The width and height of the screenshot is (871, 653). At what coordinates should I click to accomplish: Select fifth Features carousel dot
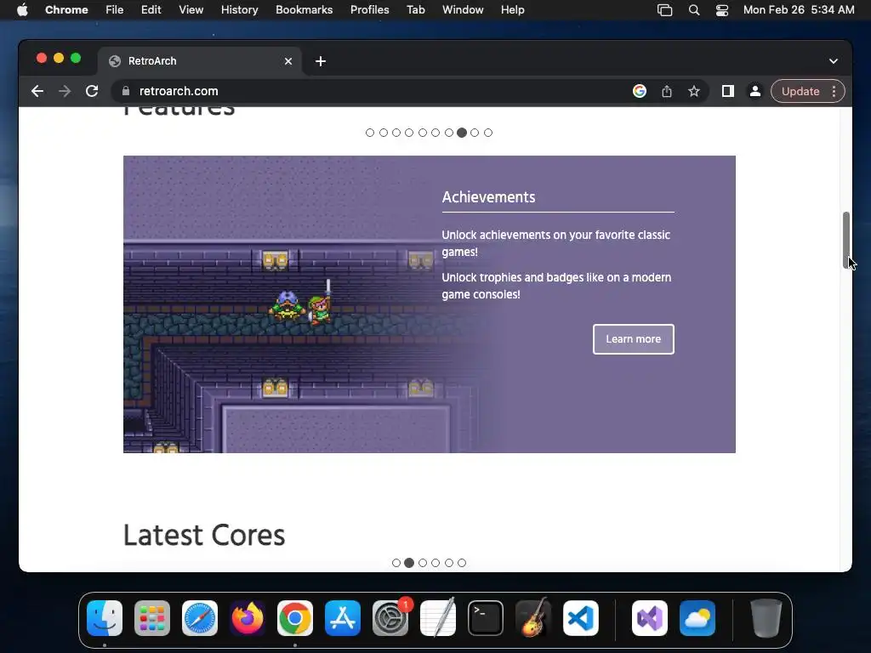point(423,133)
